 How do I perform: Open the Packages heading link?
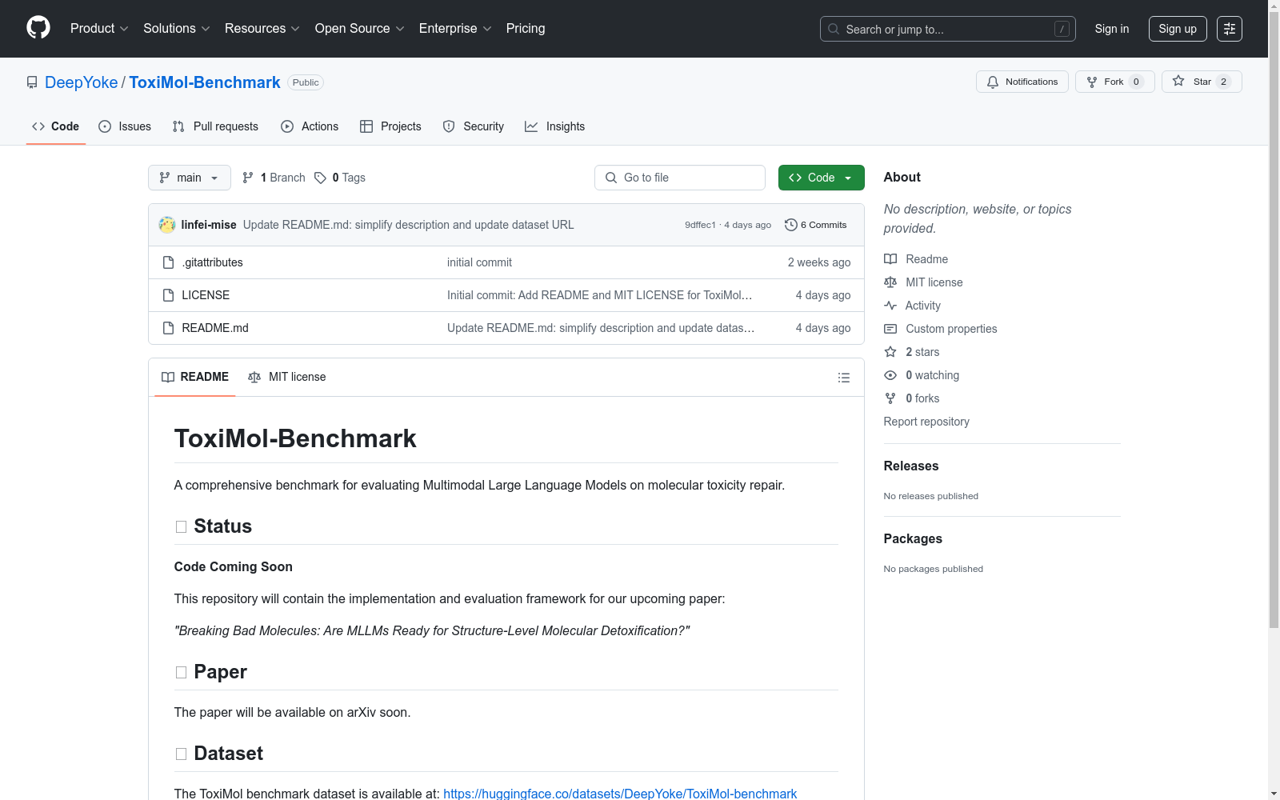click(913, 538)
